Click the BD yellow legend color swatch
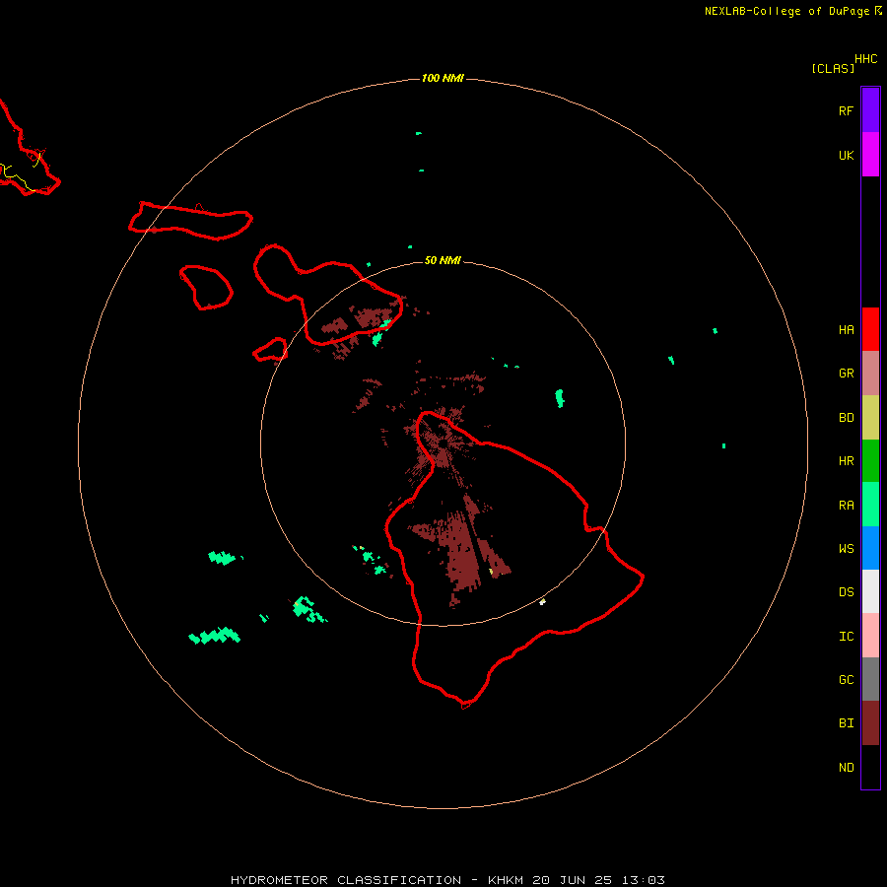The height and width of the screenshot is (887, 887). [x=870, y=418]
